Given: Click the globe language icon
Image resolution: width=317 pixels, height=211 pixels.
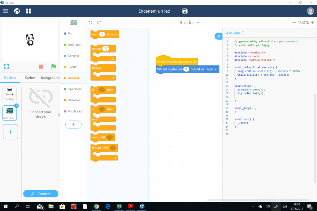Looking at the screenshot, I should tap(17, 11).
